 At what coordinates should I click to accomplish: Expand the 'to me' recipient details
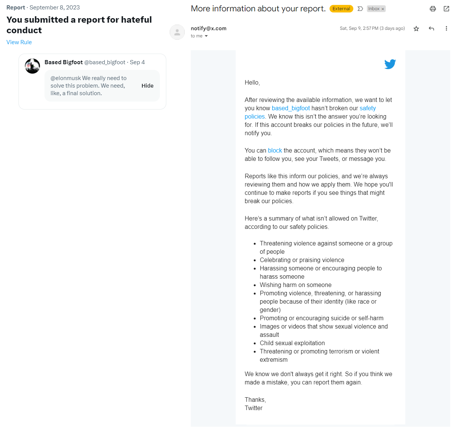(x=206, y=36)
